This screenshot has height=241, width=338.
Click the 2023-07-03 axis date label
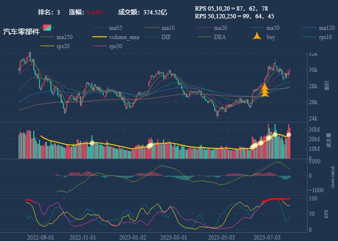point(267,237)
